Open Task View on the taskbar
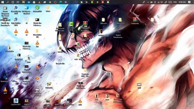The image size is (194, 109). tap(18, 2)
